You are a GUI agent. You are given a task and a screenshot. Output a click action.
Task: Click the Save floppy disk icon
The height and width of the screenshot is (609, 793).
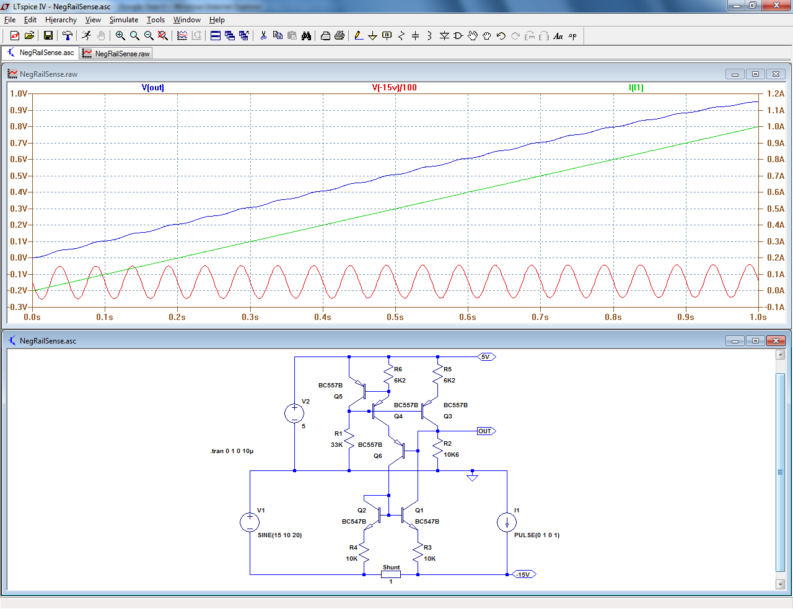coord(48,36)
